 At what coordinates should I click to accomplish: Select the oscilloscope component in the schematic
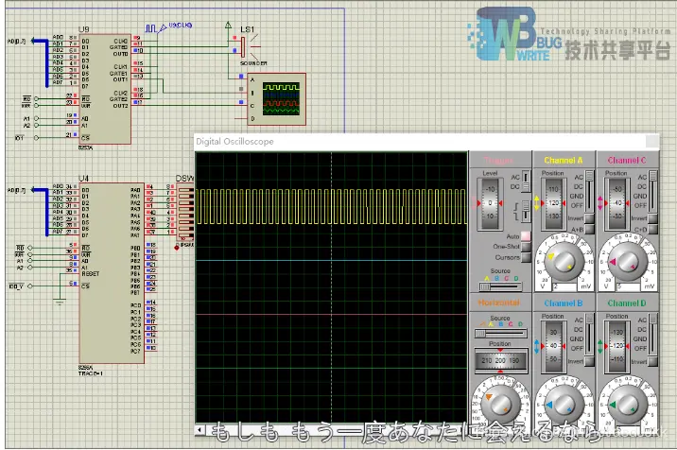tap(277, 99)
